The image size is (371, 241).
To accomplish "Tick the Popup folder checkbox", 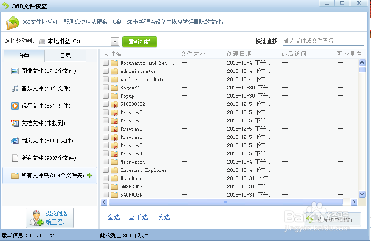I will [106, 96].
